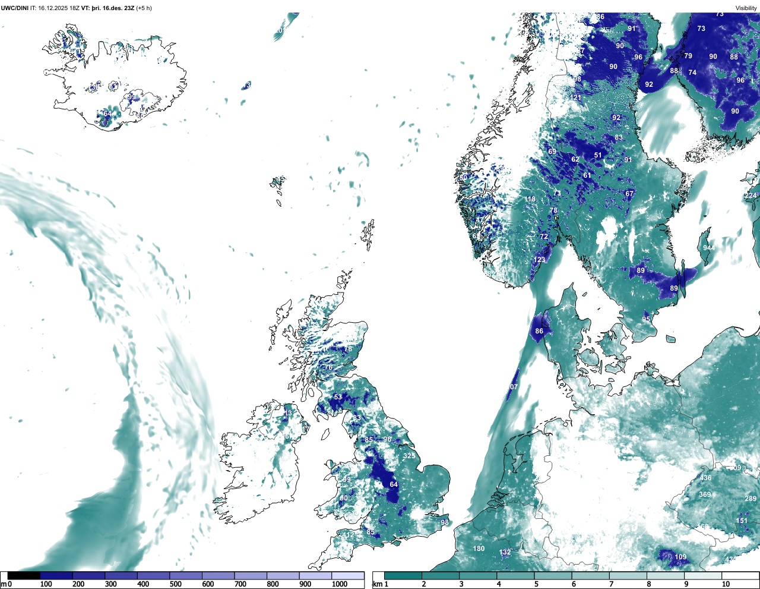This screenshot has width=760, height=589.
Task: Click the '412' value over southwest England
Action: coord(349,536)
